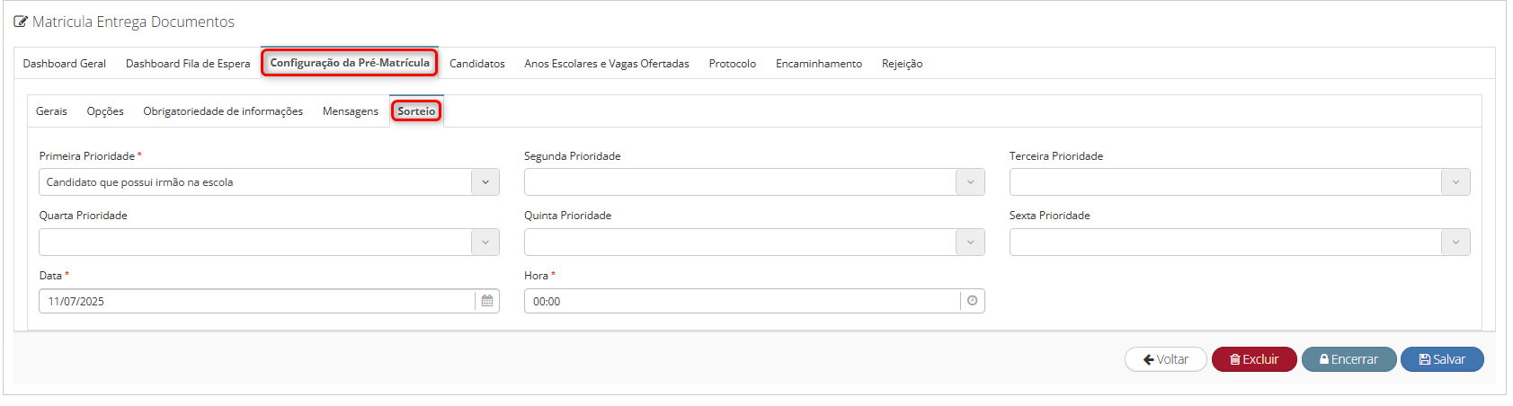
Task: Open the Quarta Prioridade dropdown
Action: (269, 242)
